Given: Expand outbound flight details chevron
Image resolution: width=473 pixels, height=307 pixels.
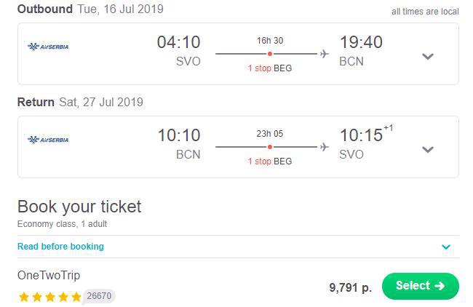Looking at the screenshot, I should tap(428, 57).
